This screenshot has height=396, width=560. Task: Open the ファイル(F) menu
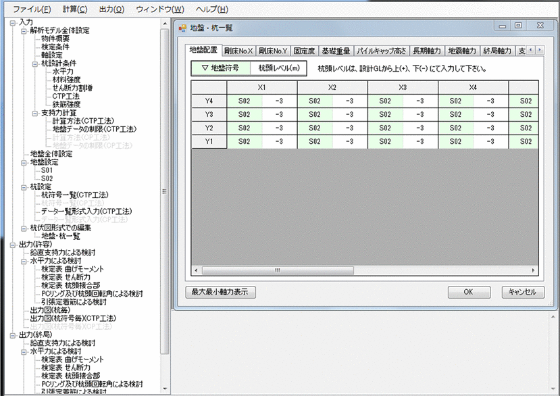[32, 9]
